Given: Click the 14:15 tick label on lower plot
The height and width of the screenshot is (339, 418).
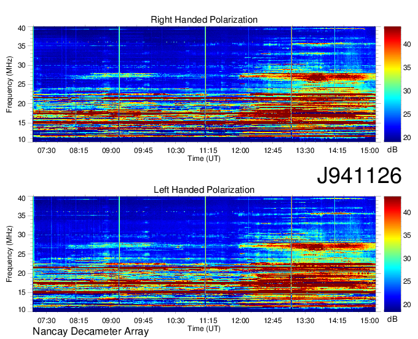Looking at the screenshot, I should tap(337, 321).
